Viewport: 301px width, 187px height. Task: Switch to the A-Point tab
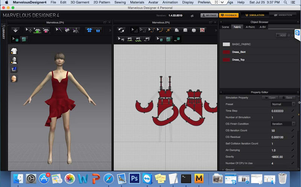click(x=250, y=27)
